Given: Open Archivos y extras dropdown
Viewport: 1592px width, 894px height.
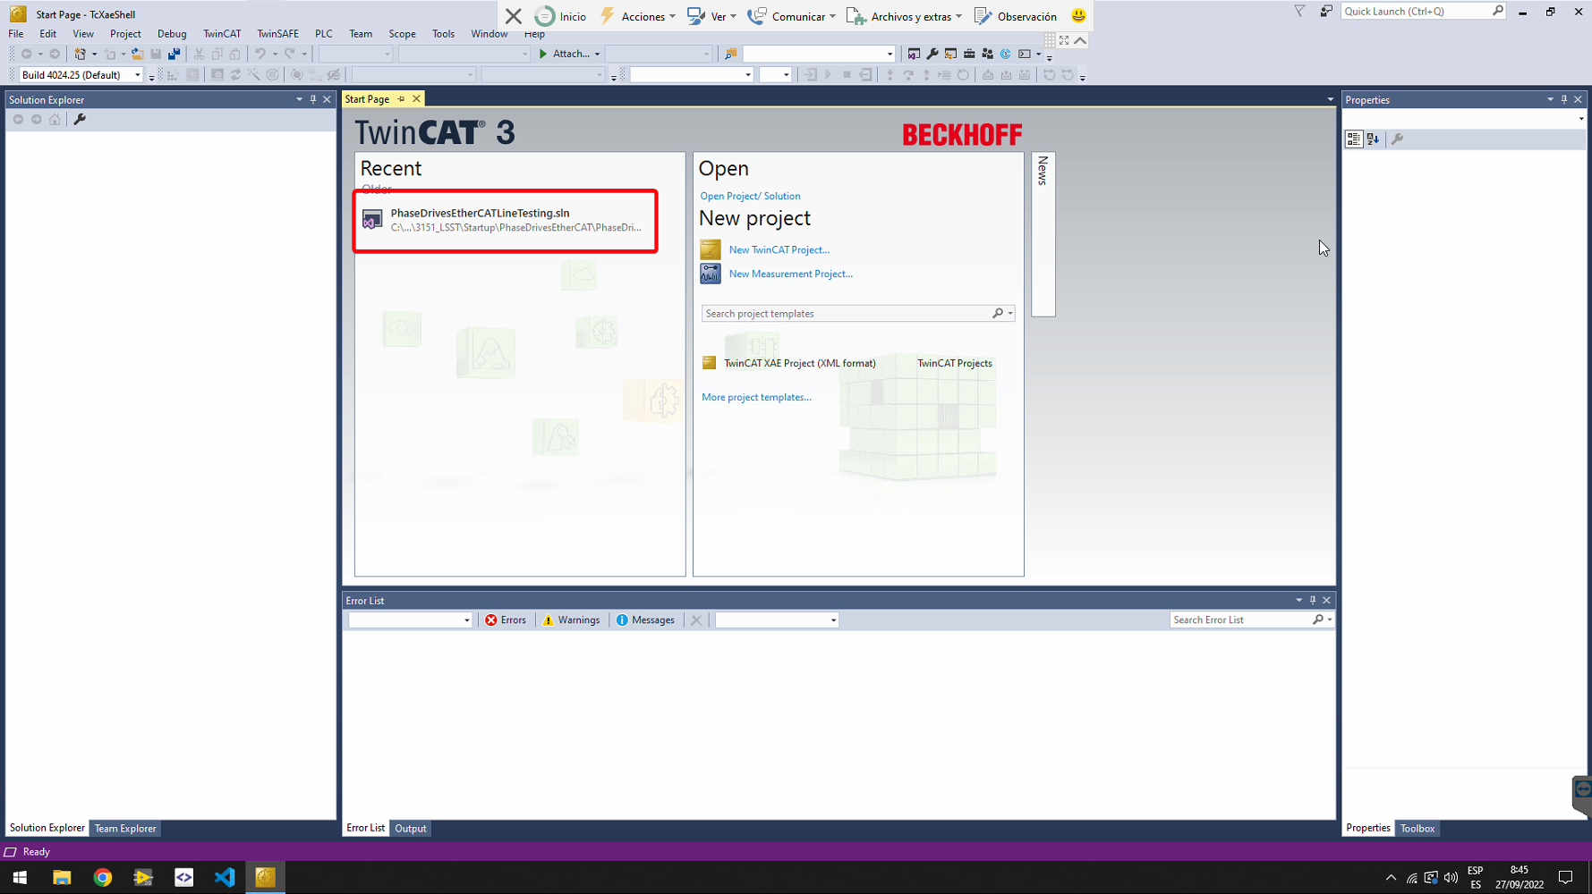Looking at the screenshot, I should 905,16.
